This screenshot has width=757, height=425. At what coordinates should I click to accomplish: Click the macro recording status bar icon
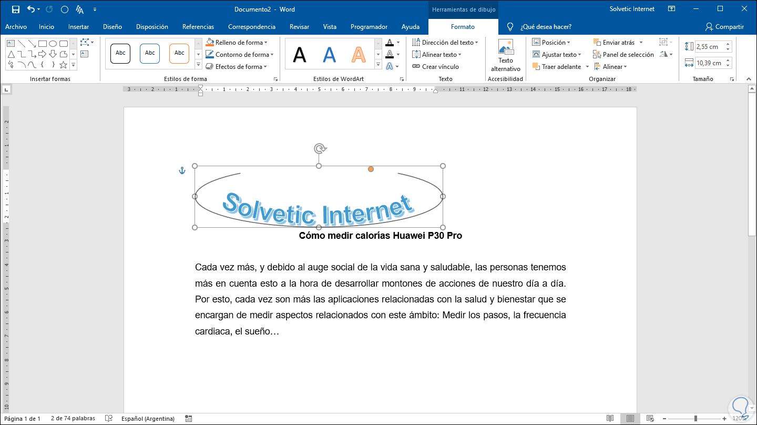[189, 419]
